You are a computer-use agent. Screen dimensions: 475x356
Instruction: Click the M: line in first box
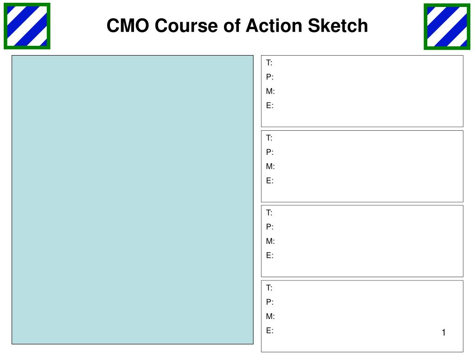click(270, 91)
